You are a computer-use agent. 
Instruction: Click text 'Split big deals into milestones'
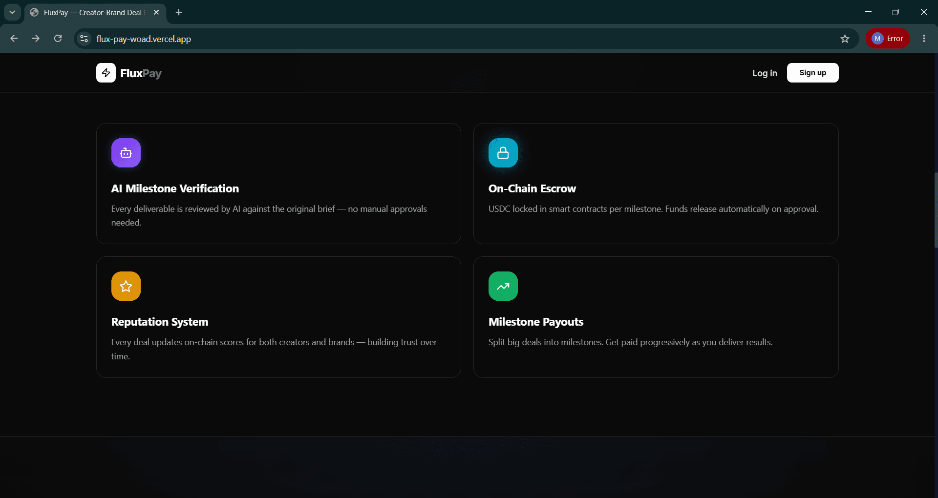546,342
